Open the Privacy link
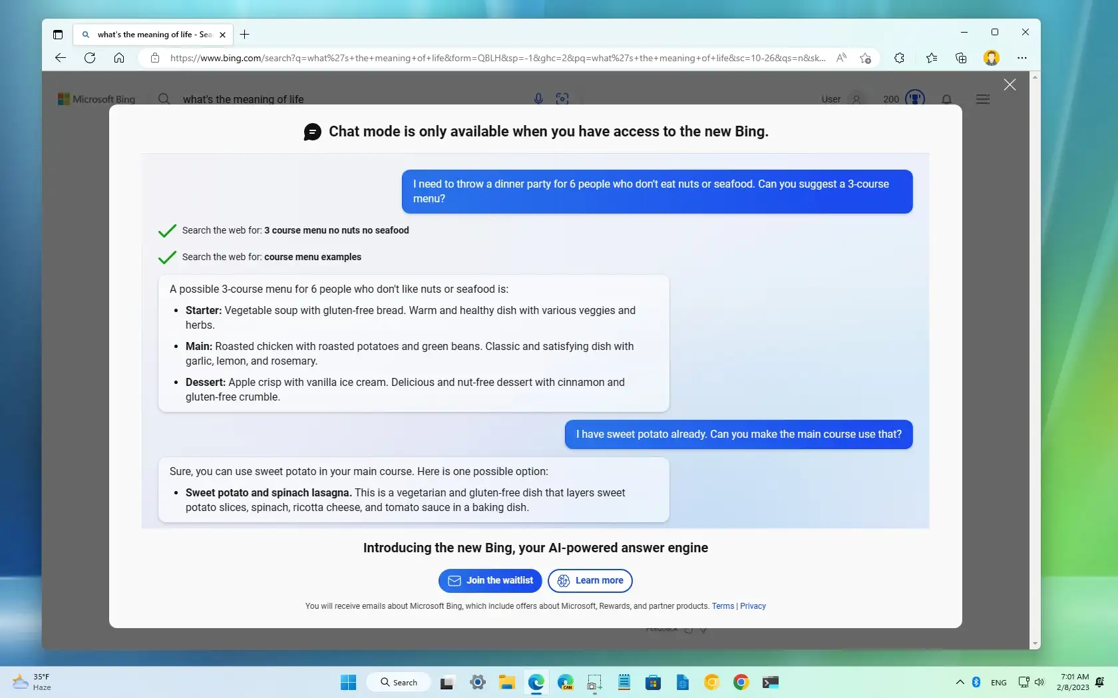 coord(752,606)
